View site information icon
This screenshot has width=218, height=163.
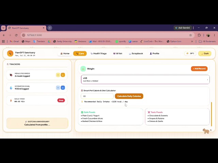pyautogui.click(x=24, y=35)
